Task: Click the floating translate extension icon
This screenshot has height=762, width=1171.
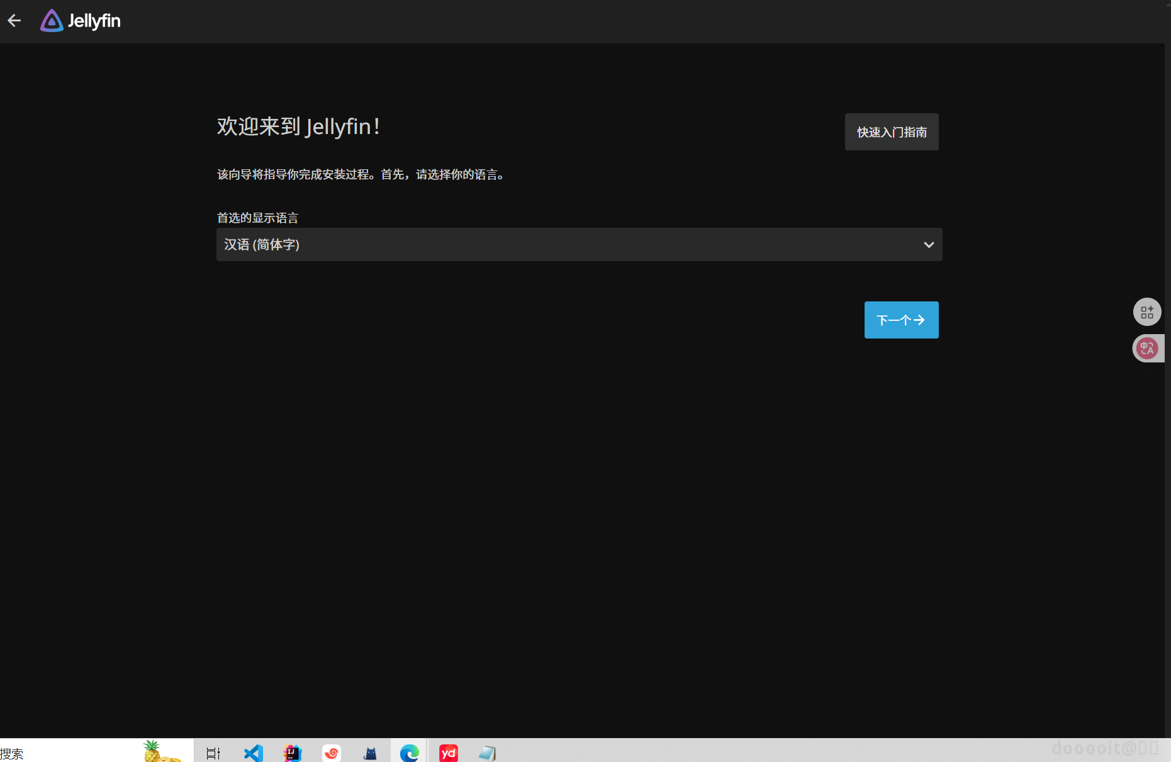Action: (x=1147, y=349)
